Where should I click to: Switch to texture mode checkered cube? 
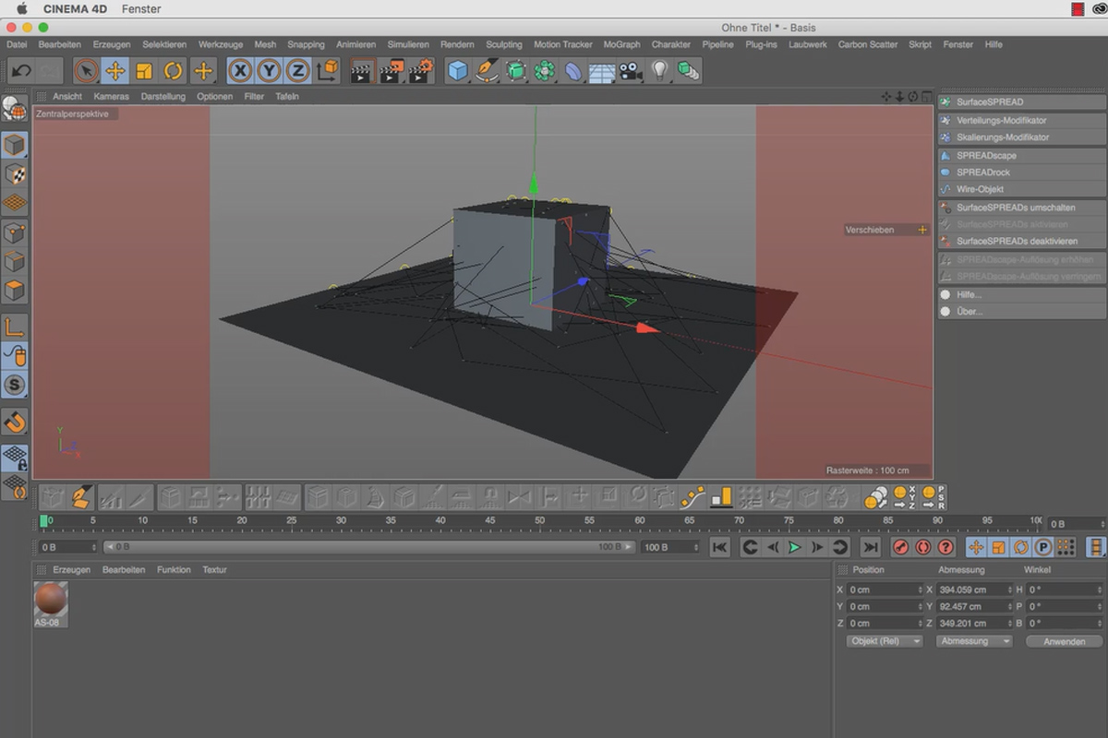[15, 174]
